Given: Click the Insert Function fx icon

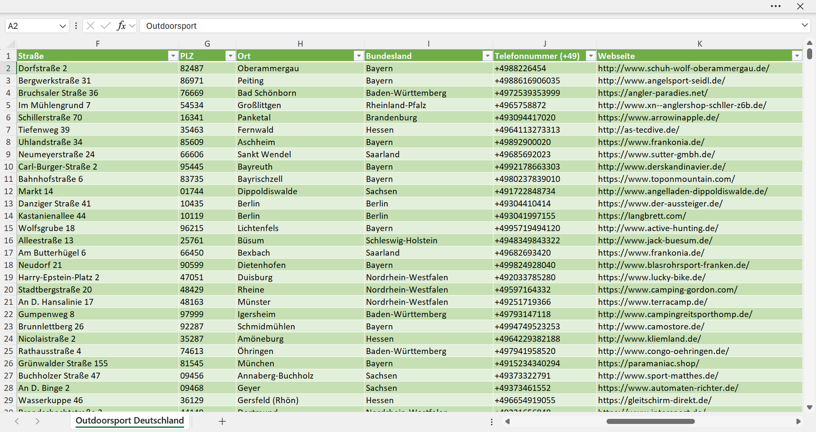Looking at the screenshot, I should pyautogui.click(x=121, y=26).
